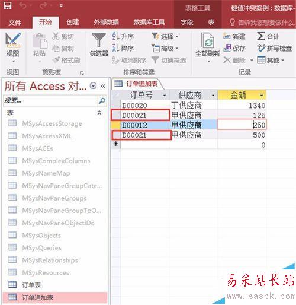Click the Totals (合计) sigma icon
The width and height of the screenshot is (296, 305).
tap(261, 36)
